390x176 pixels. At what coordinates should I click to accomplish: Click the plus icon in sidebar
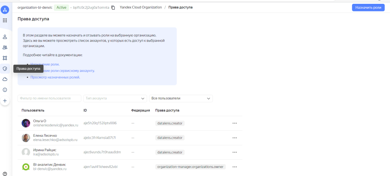(5, 101)
